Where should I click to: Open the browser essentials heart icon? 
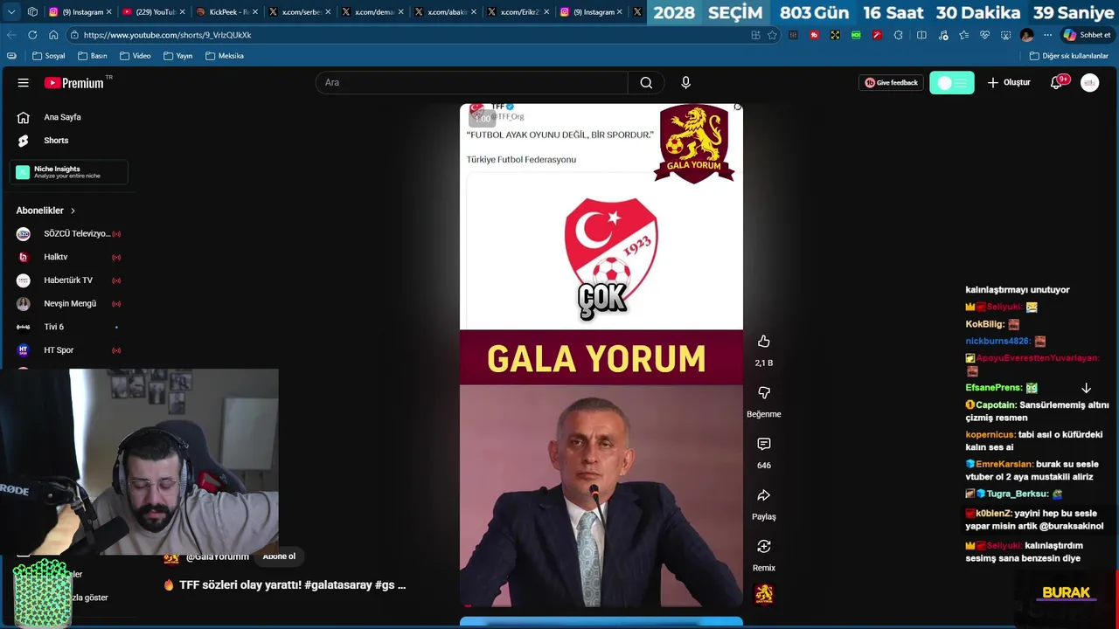(x=984, y=35)
